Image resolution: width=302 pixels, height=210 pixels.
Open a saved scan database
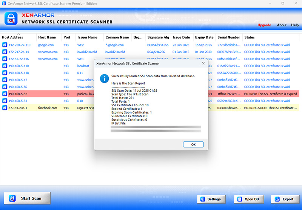[x=249, y=199]
